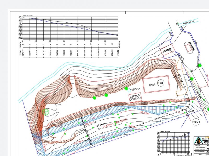
Task: Select the LOCAL title block cell
Action: pos(200,155)
